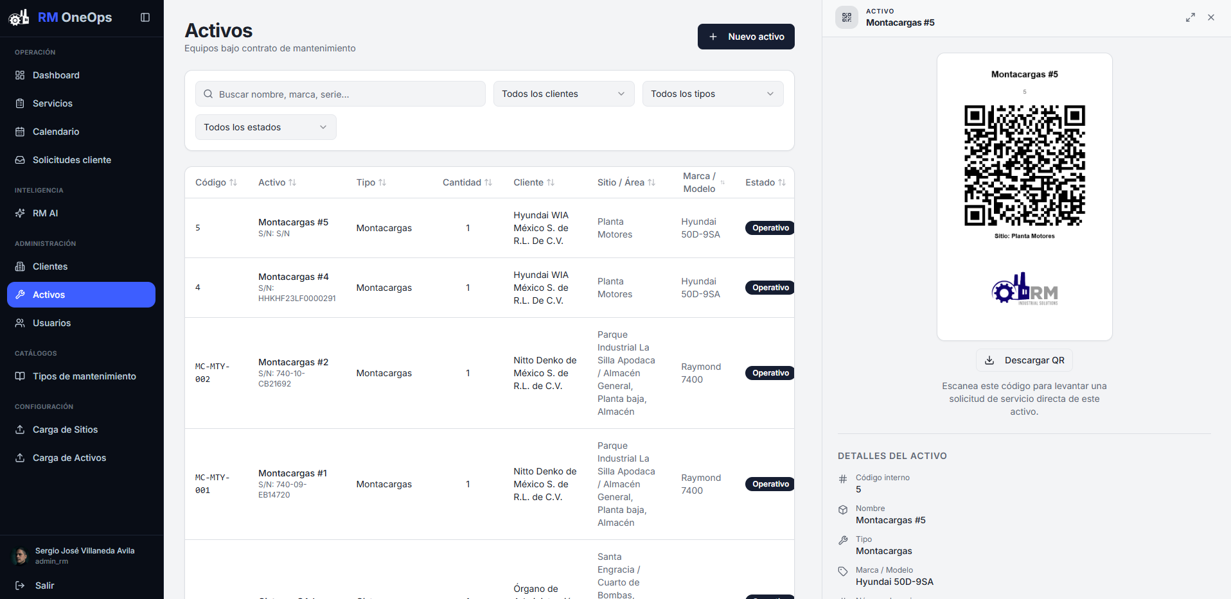The height and width of the screenshot is (599, 1231).
Task: Open the Todos los tipos dropdown
Action: (x=713, y=94)
